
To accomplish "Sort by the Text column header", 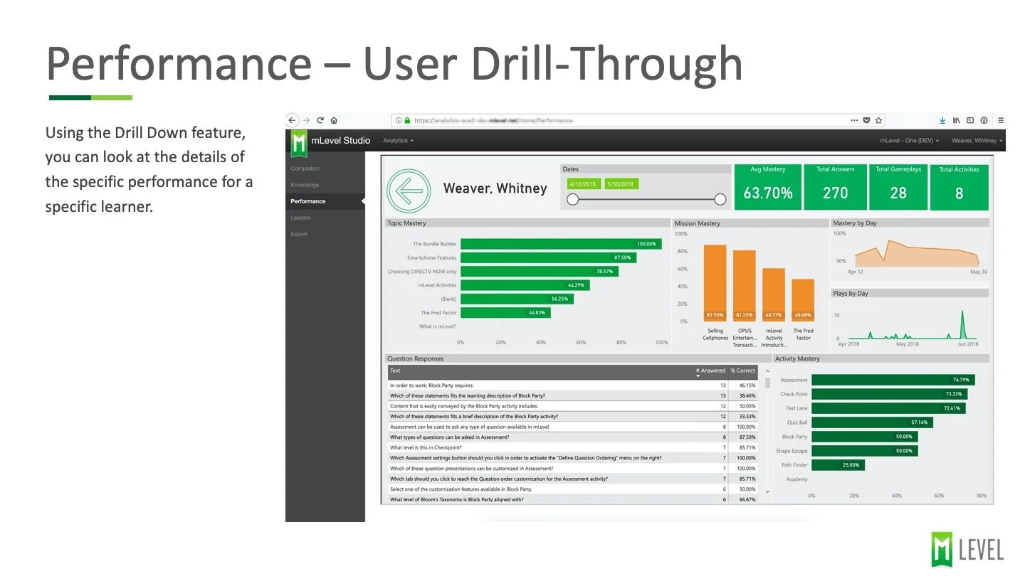I will 395,370.
